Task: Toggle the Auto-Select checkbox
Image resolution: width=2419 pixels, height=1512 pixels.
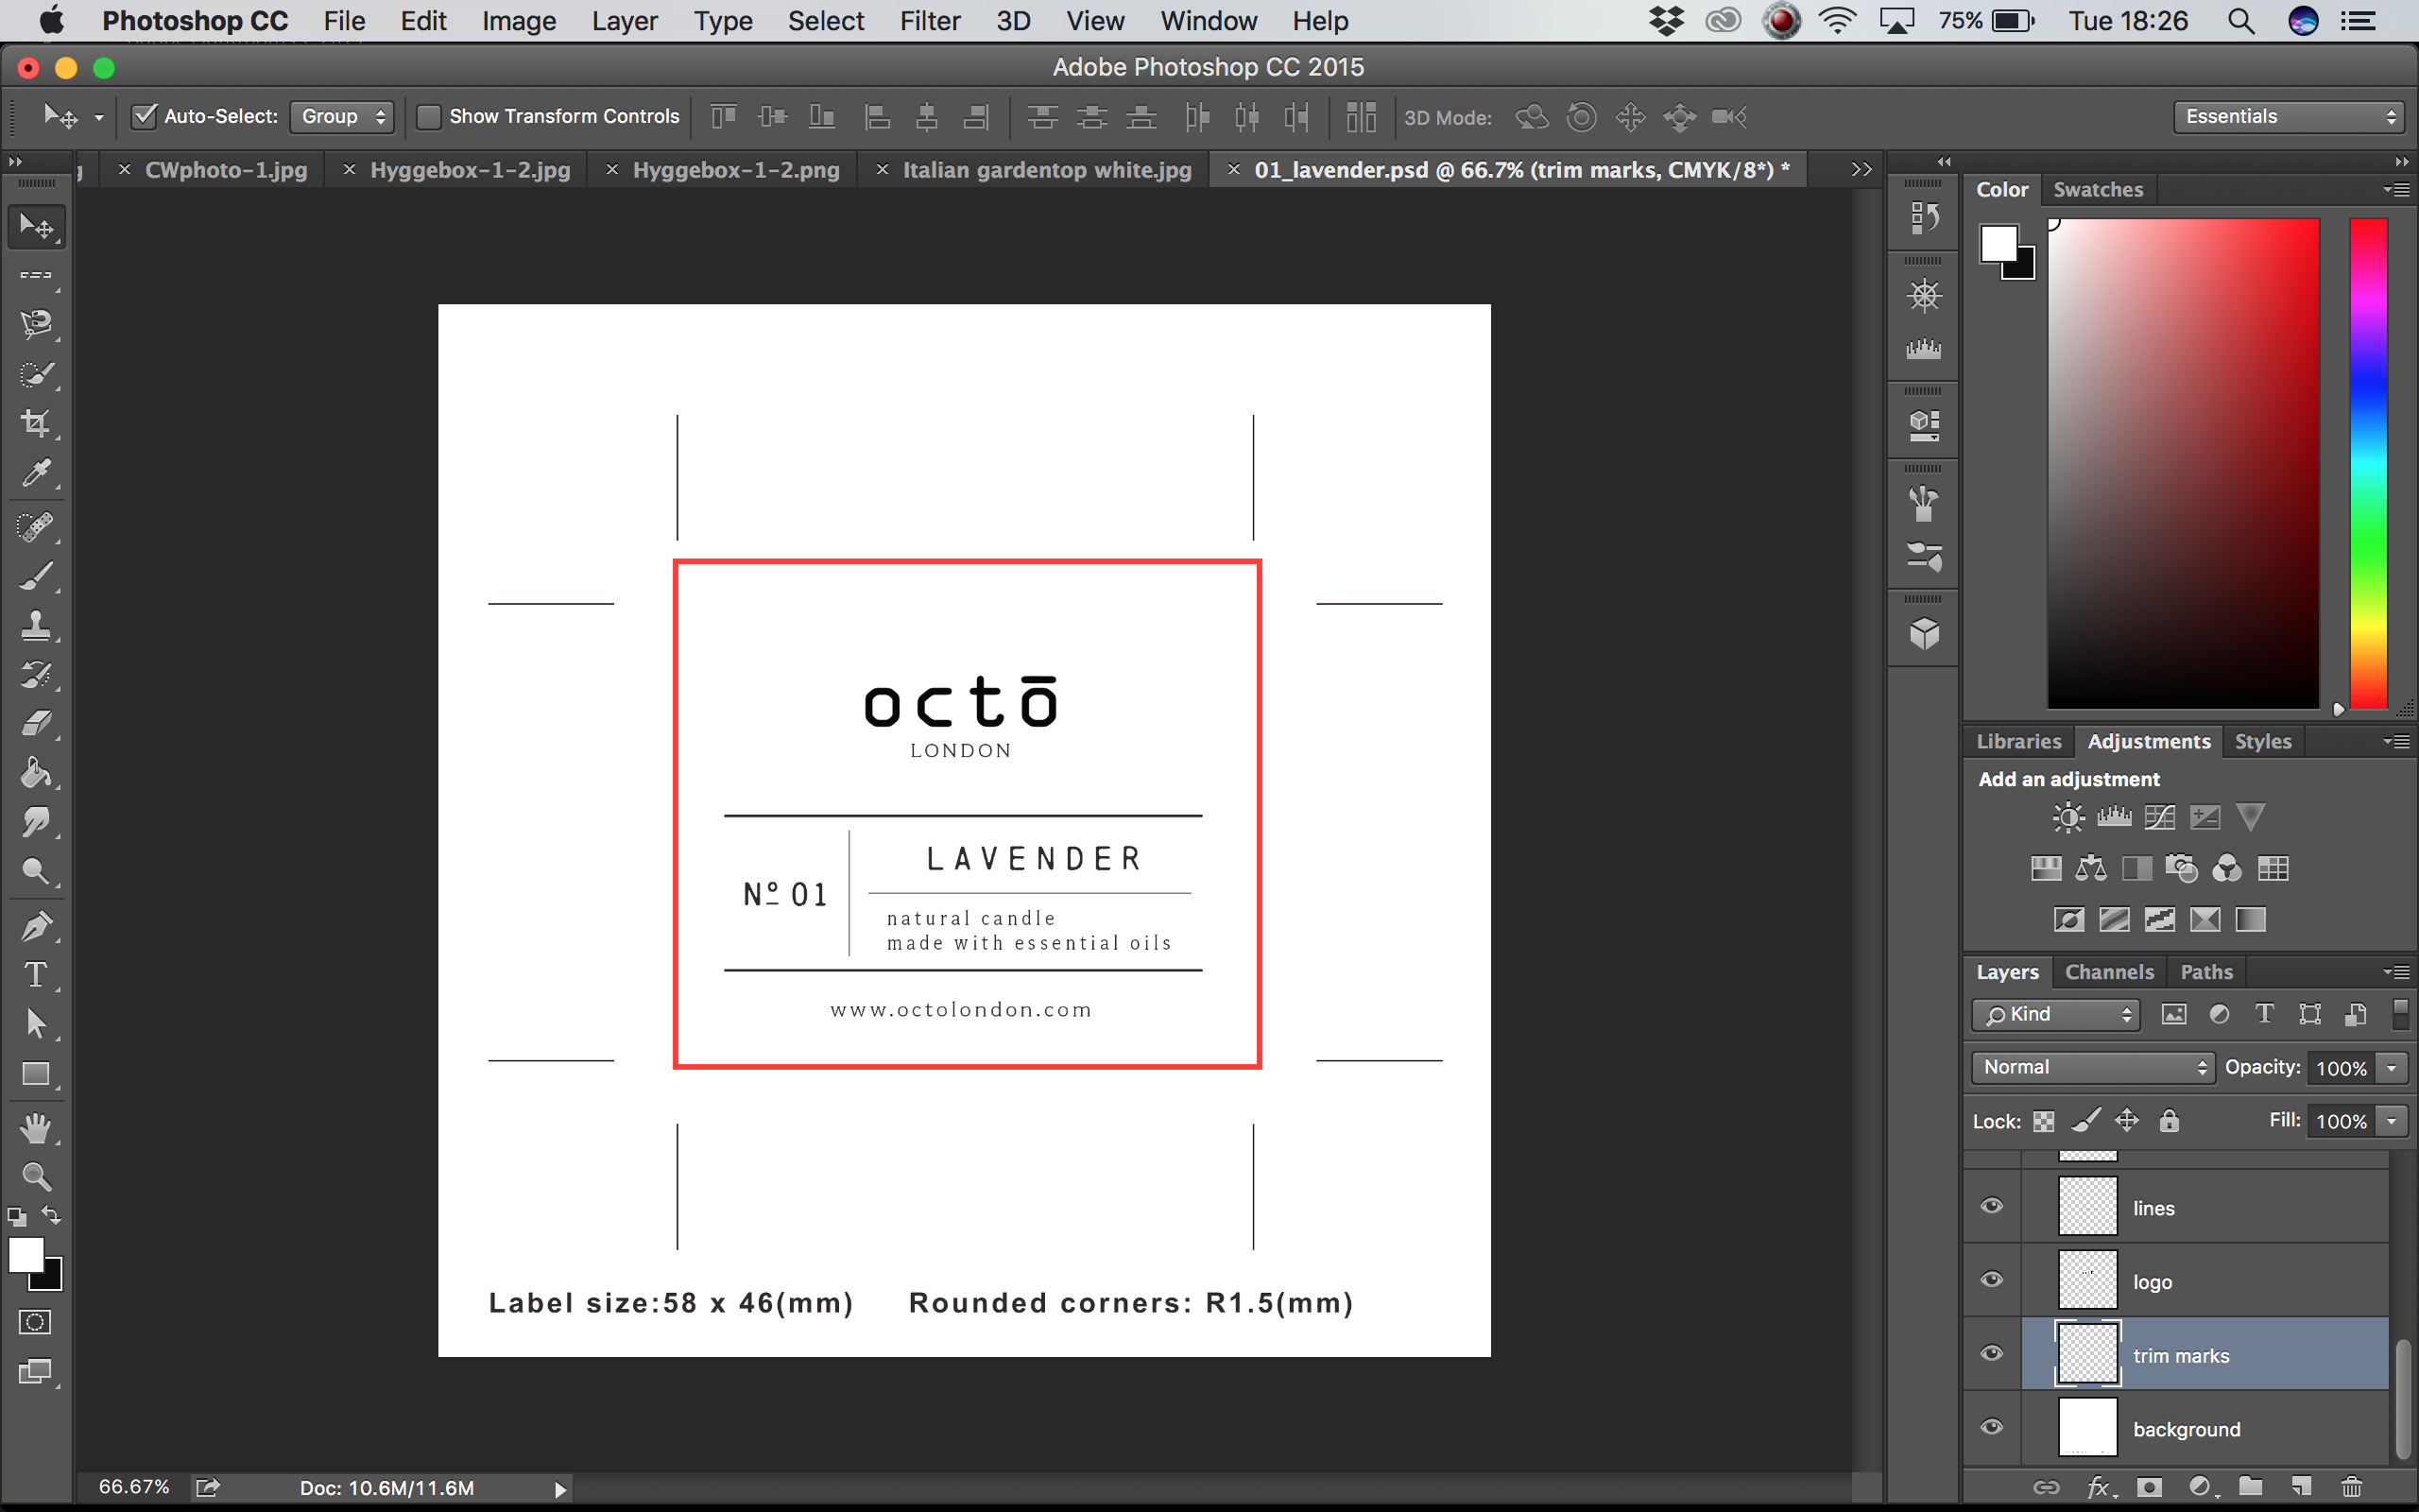Action: click(x=145, y=117)
